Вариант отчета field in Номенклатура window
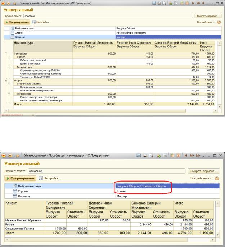 (x=108, y=16)
